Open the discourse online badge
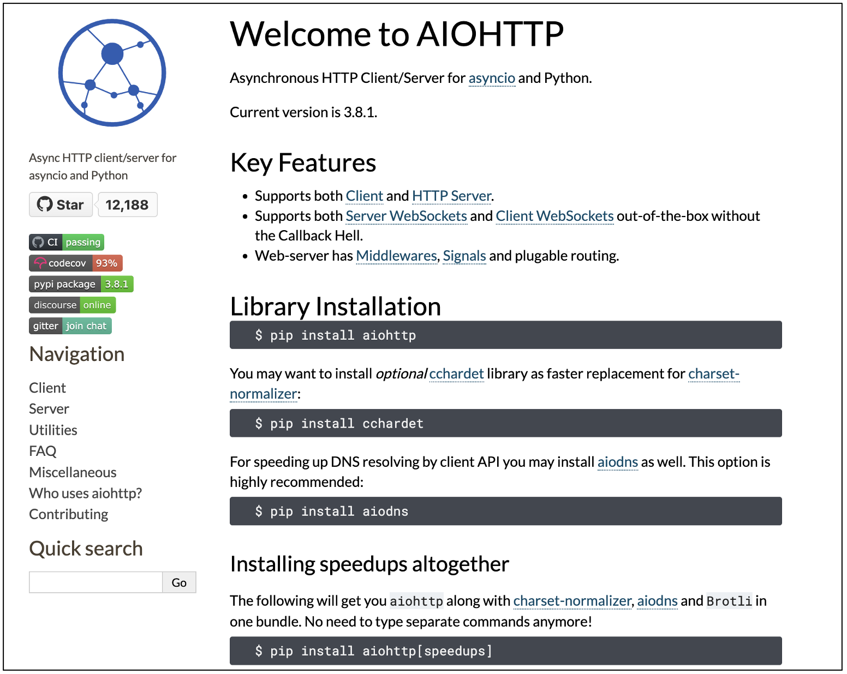847x674 pixels. 73,305
